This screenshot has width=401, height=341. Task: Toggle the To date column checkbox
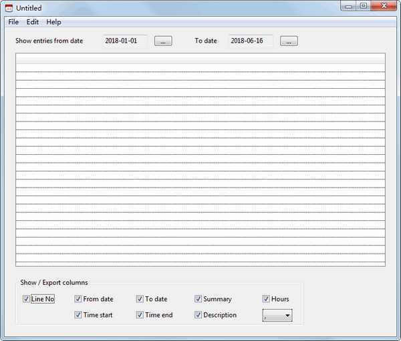tap(140, 298)
